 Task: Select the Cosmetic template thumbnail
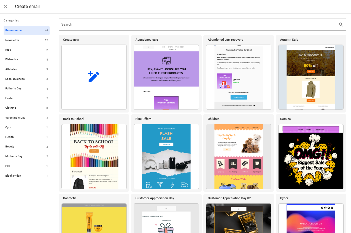pos(94,218)
